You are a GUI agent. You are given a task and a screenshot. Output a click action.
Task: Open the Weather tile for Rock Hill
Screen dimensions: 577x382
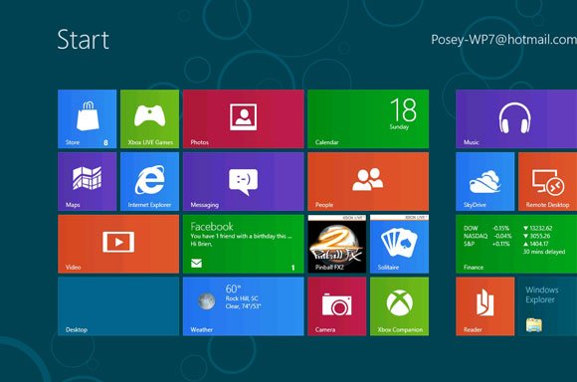coord(244,306)
